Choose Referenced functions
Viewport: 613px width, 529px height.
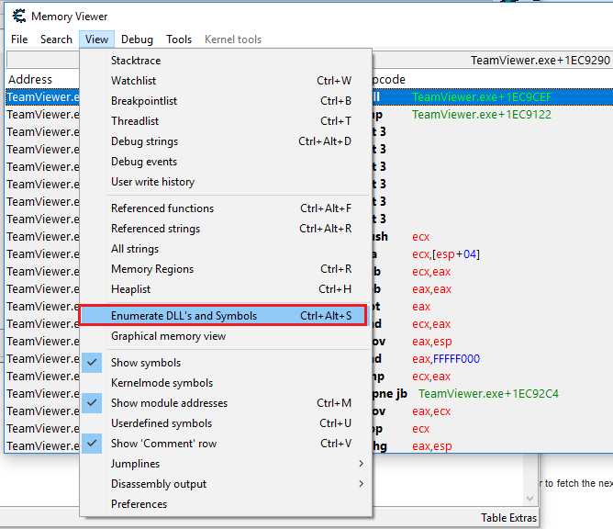point(226,208)
